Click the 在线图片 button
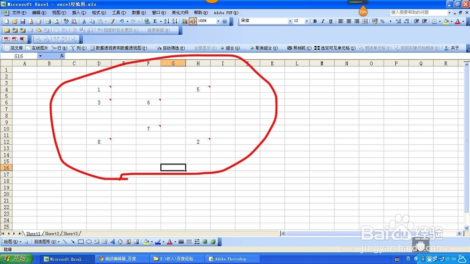470x264 pixels. [37, 48]
